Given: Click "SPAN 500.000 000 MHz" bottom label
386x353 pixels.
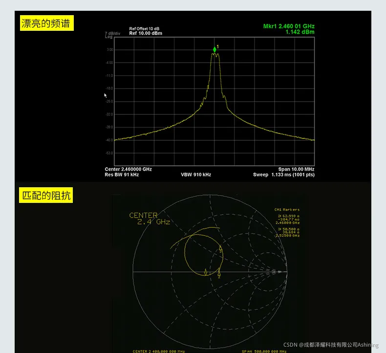Looking at the screenshot, I should coord(264,351).
